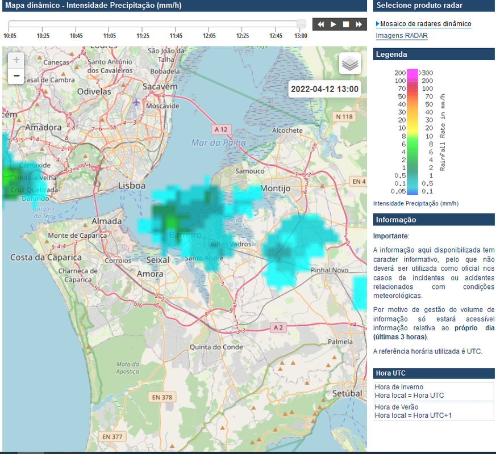
Task: Click the Montijo label on map
Action: pyautogui.click(x=275, y=188)
